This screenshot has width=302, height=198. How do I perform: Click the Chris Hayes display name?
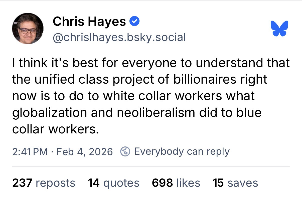pos(89,22)
